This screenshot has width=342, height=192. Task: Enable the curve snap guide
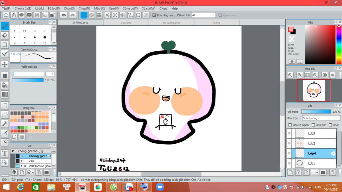click(131, 15)
